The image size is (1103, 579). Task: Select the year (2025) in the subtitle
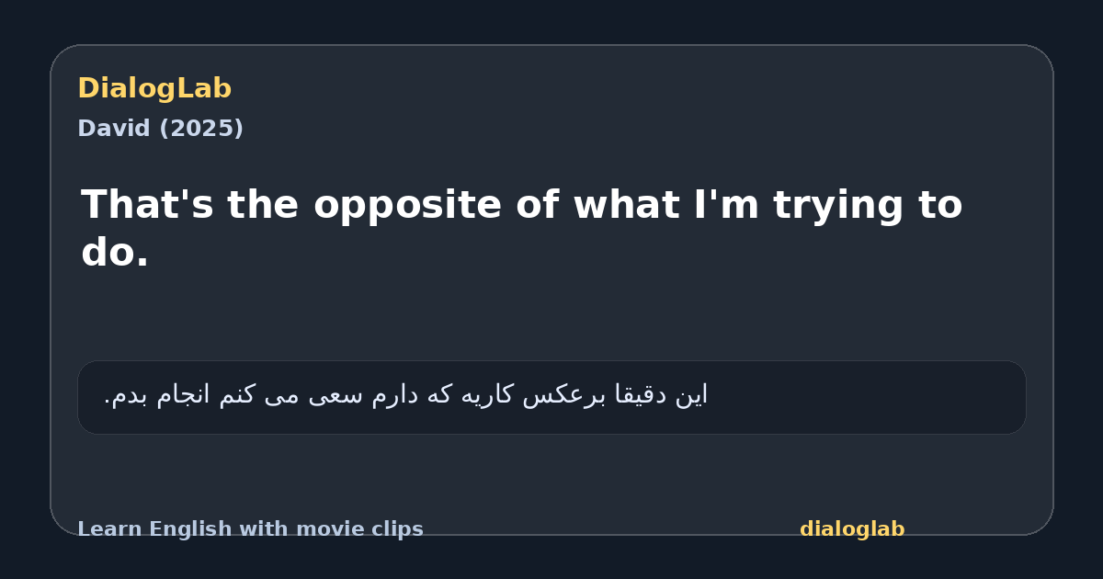(201, 129)
